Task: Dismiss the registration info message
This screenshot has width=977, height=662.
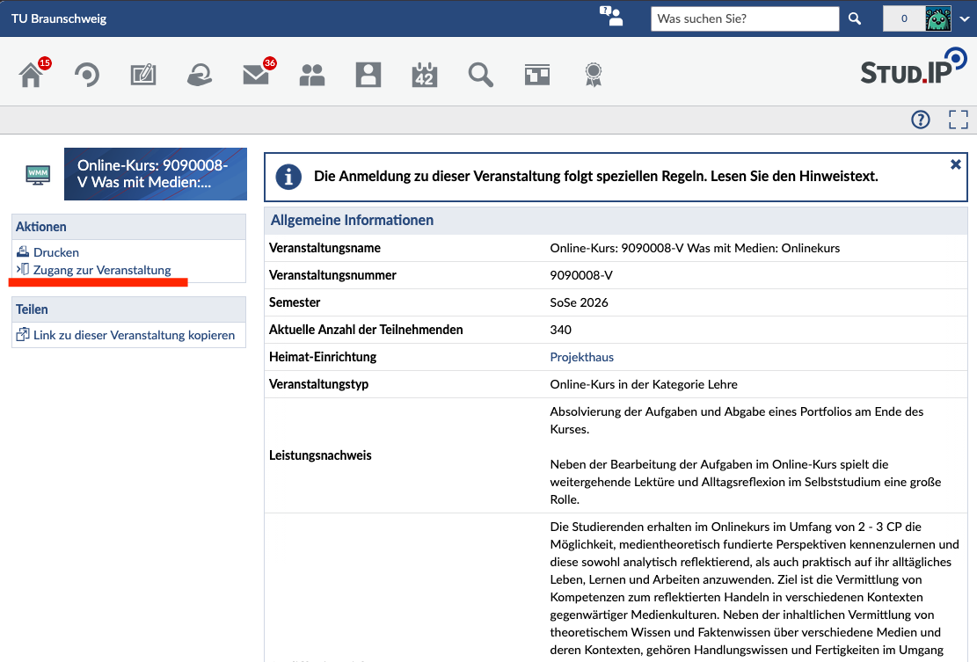Action: (955, 164)
